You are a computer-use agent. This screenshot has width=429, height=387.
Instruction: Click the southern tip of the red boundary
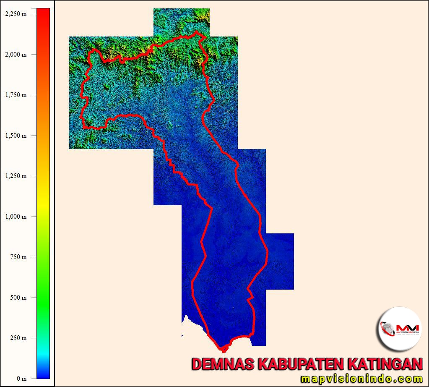tap(224, 350)
